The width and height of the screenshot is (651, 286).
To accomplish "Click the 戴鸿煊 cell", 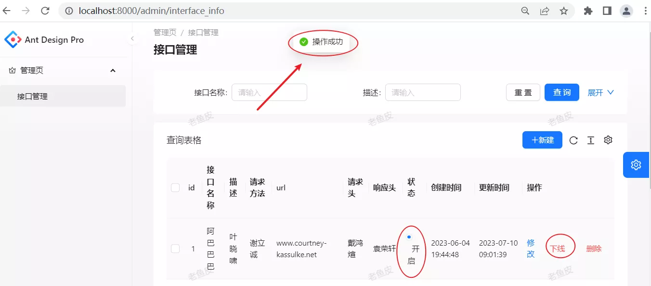I will point(355,249).
